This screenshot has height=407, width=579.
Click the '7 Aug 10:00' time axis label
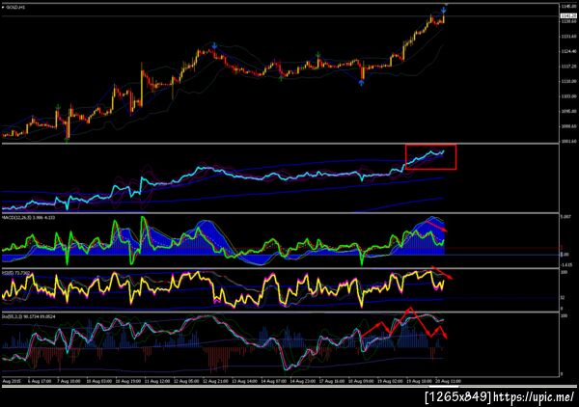coord(69,381)
